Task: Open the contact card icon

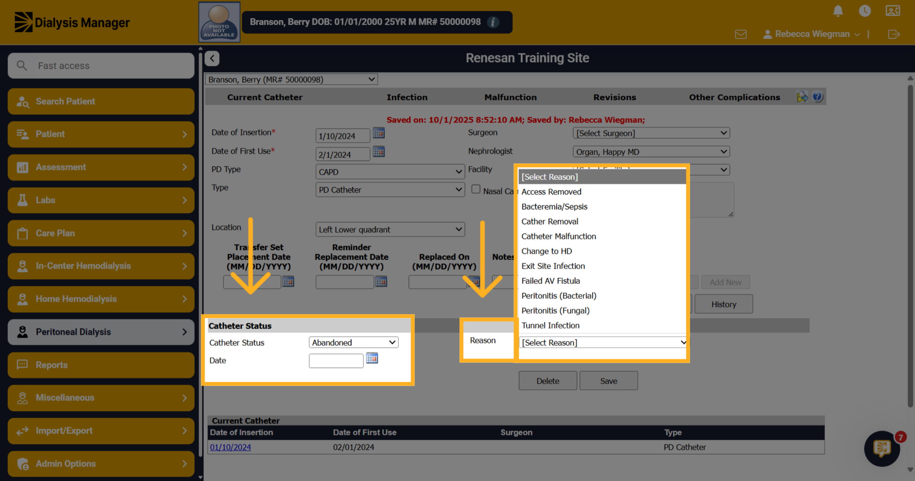Action: pos(893,11)
